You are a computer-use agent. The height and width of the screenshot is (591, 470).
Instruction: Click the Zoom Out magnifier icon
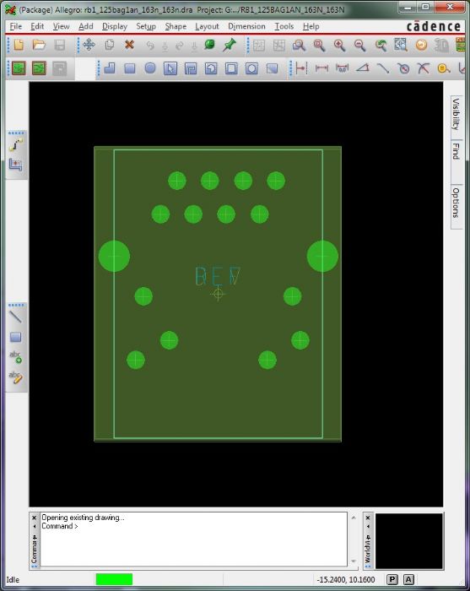360,46
